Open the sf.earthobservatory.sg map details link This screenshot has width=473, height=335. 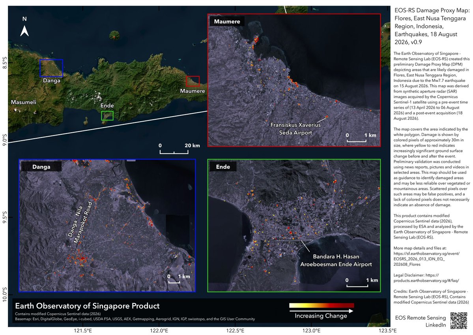coord(426,259)
